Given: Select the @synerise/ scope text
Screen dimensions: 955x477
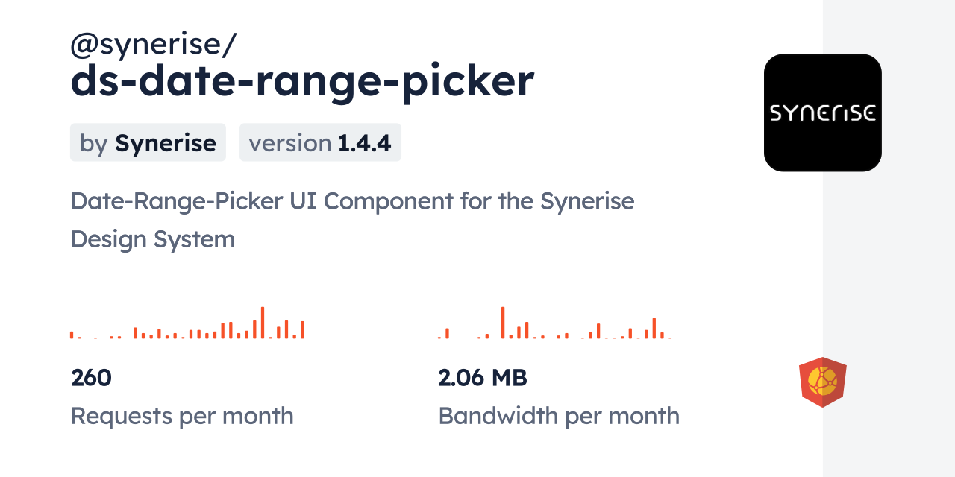Looking at the screenshot, I should click(x=153, y=45).
